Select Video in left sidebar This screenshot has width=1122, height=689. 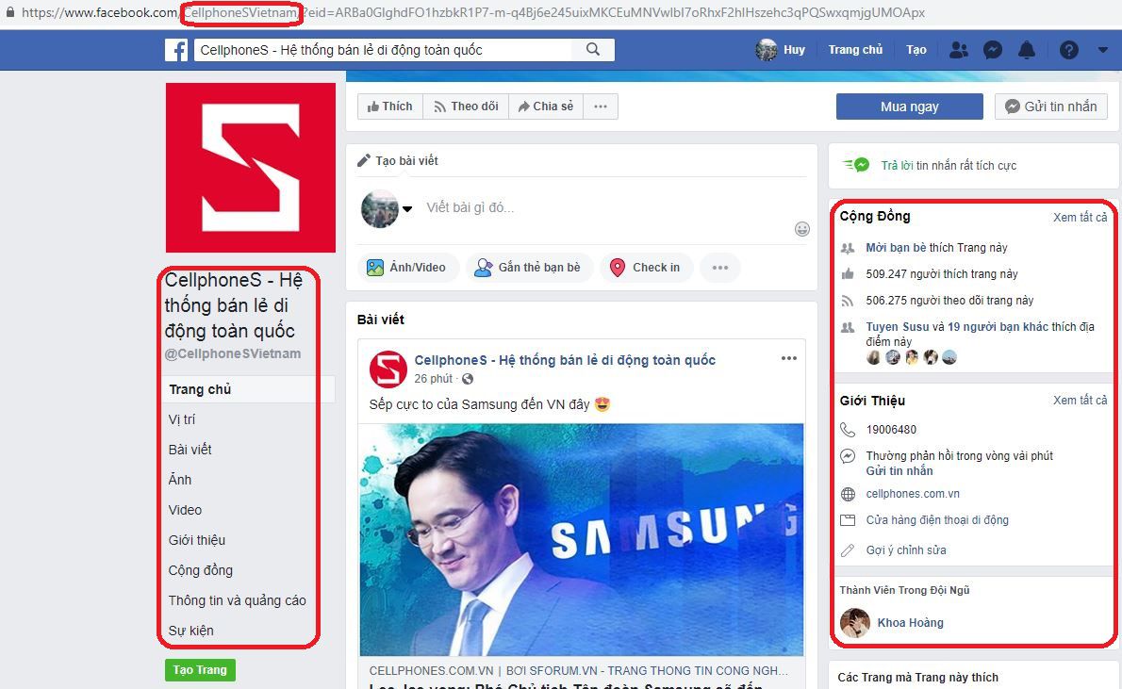pos(185,509)
